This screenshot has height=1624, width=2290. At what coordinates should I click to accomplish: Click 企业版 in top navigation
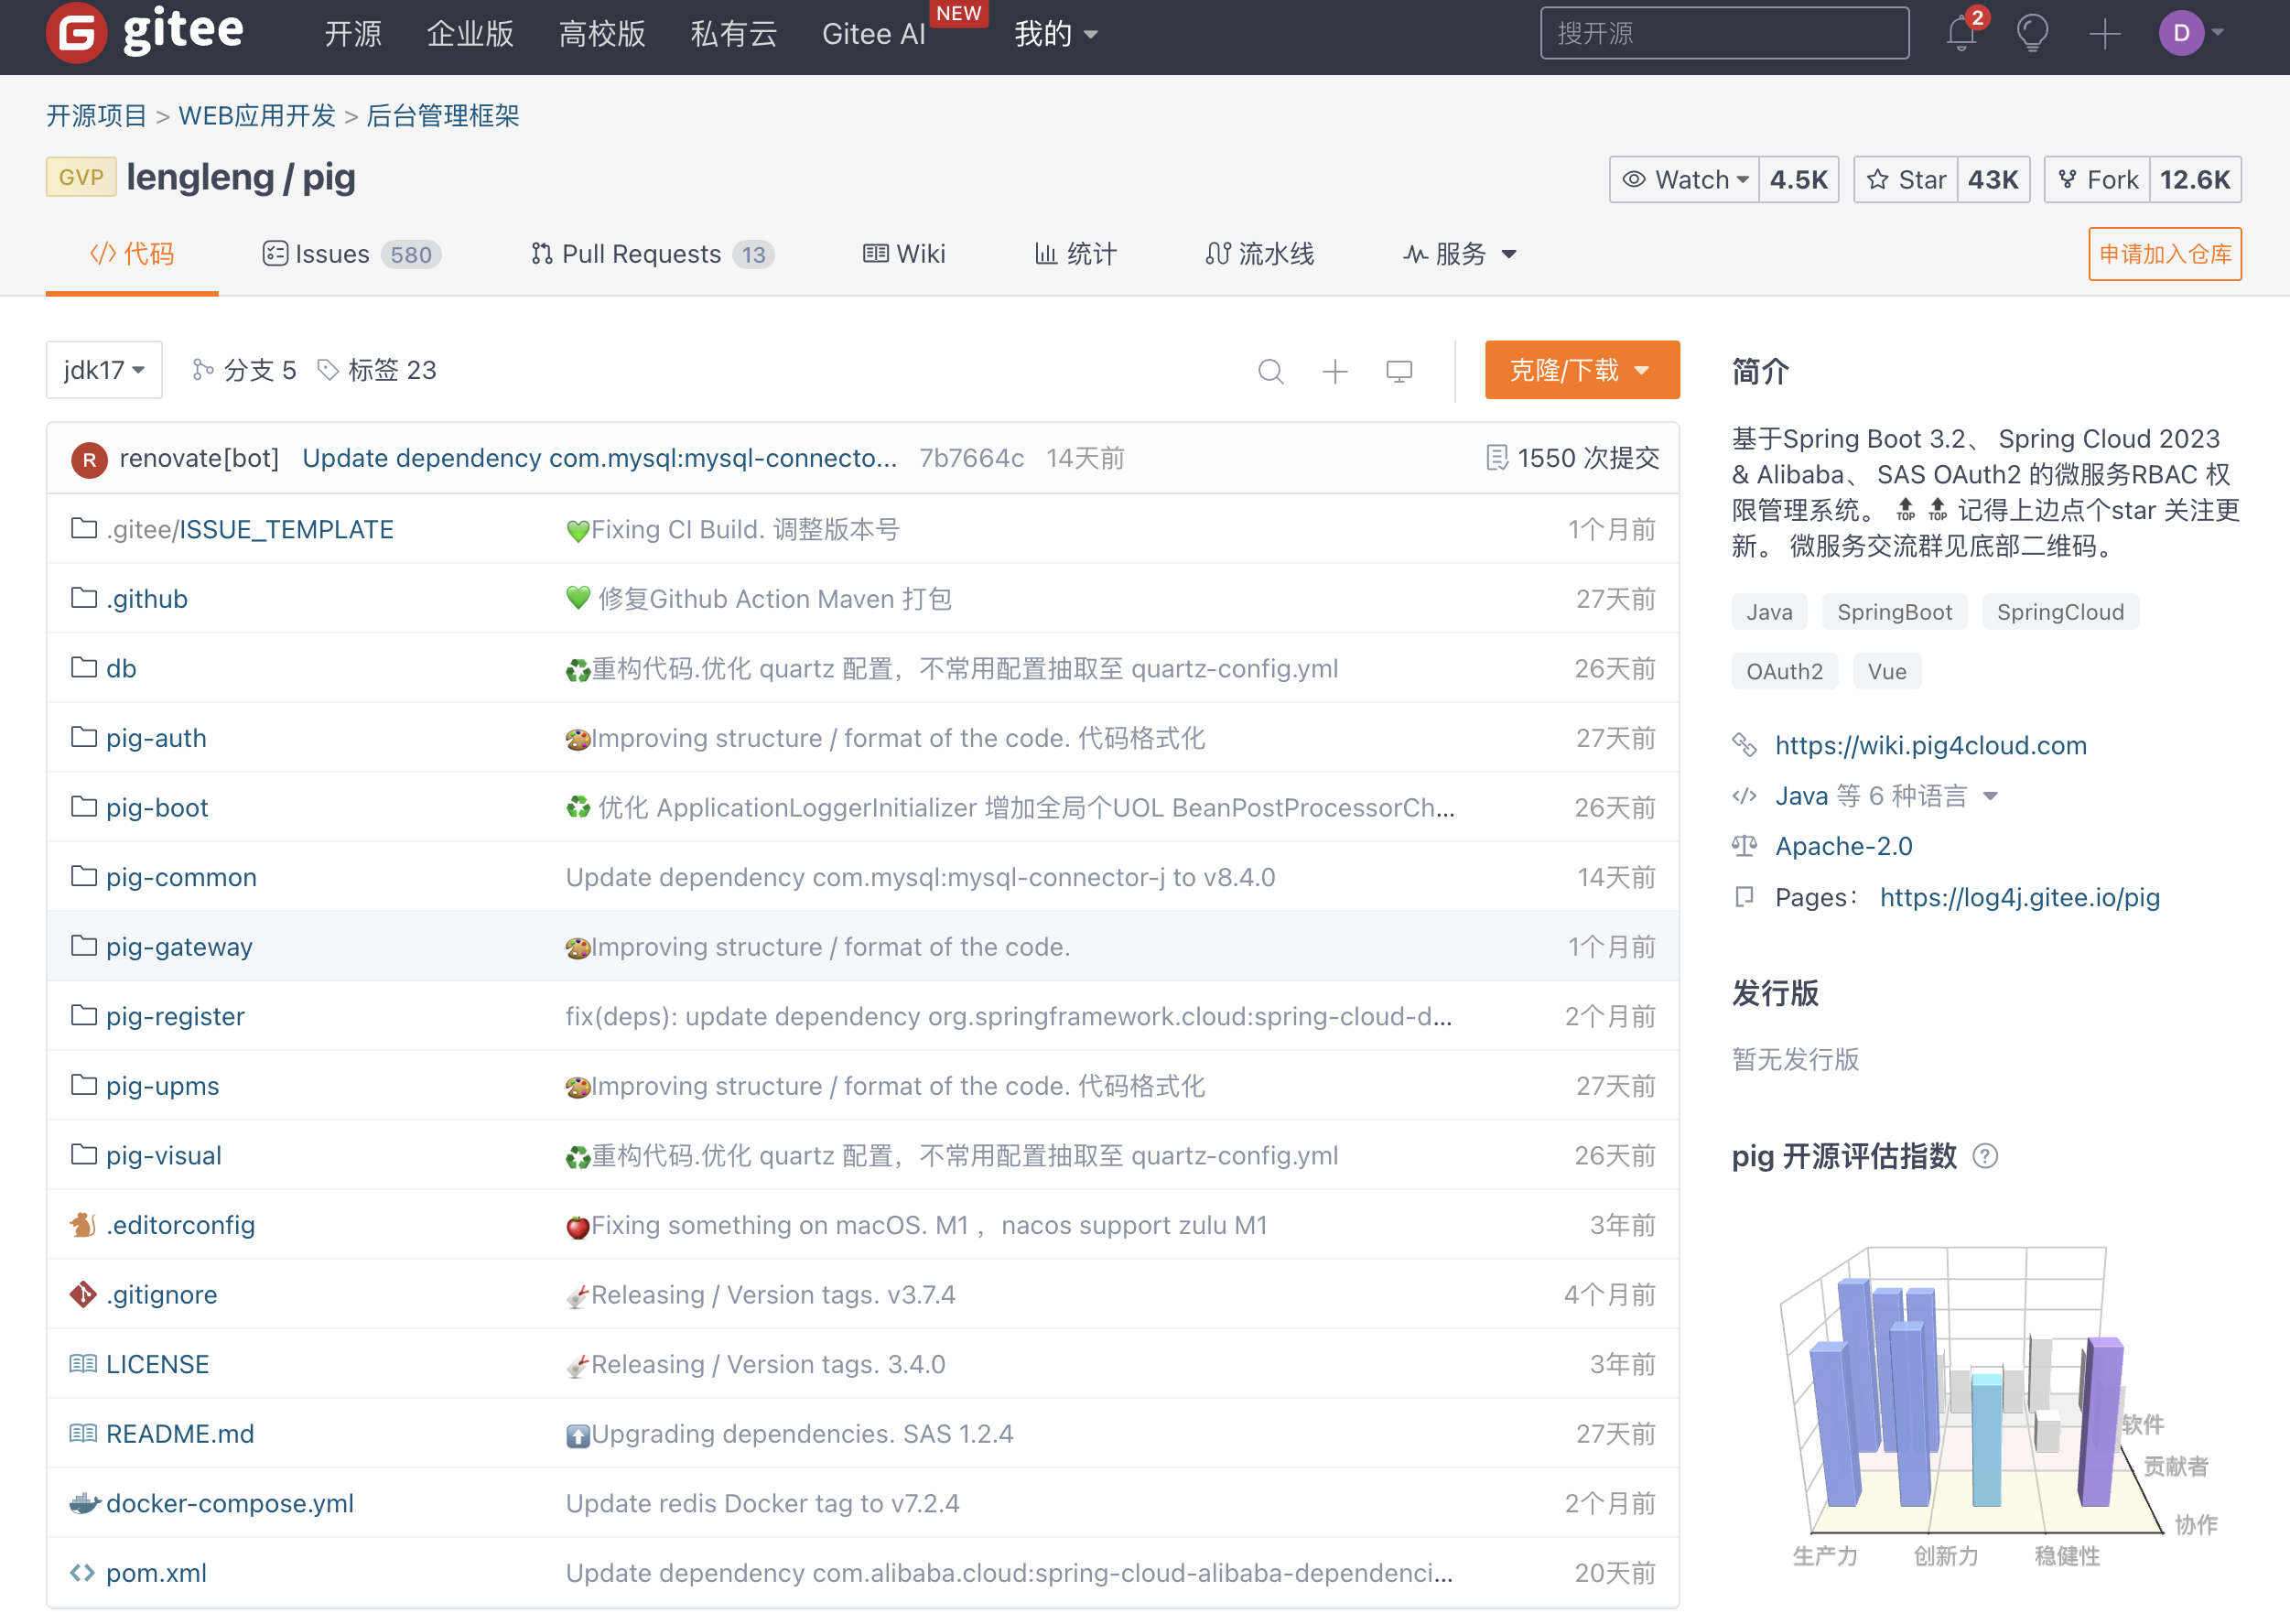tap(470, 33)
